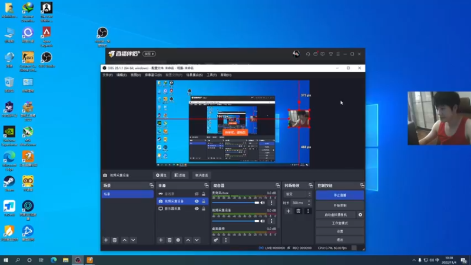Open OBS 设置 settings button

340,231
